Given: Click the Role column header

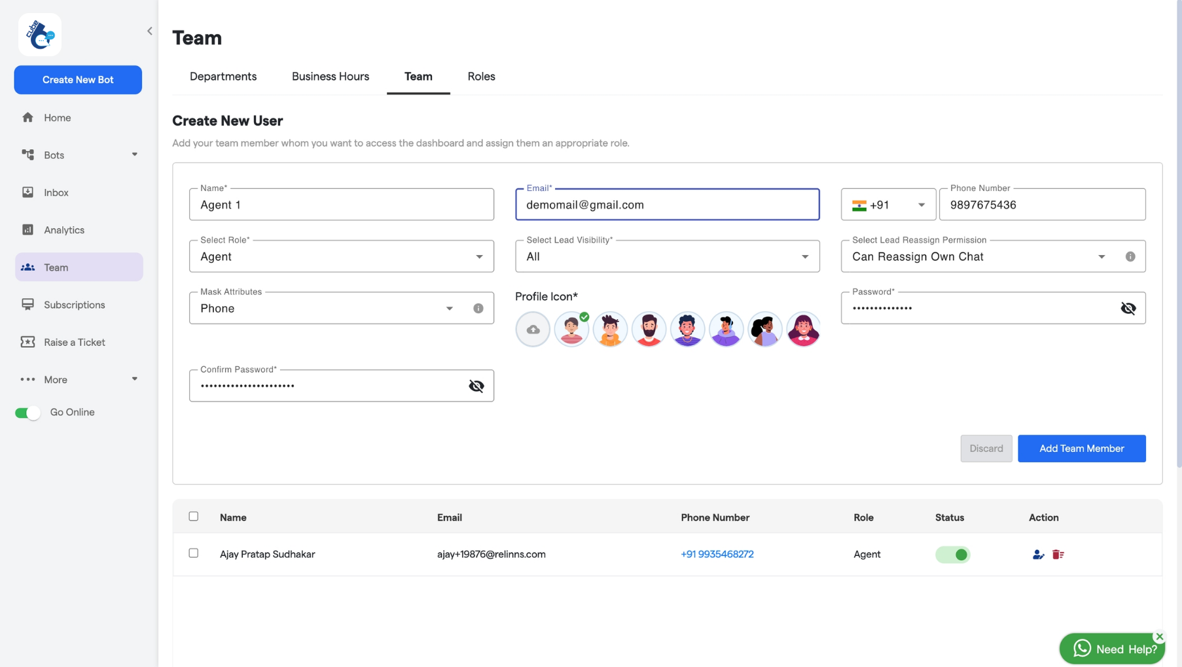Looking at the screenshot, I should [x=863, y=517].
